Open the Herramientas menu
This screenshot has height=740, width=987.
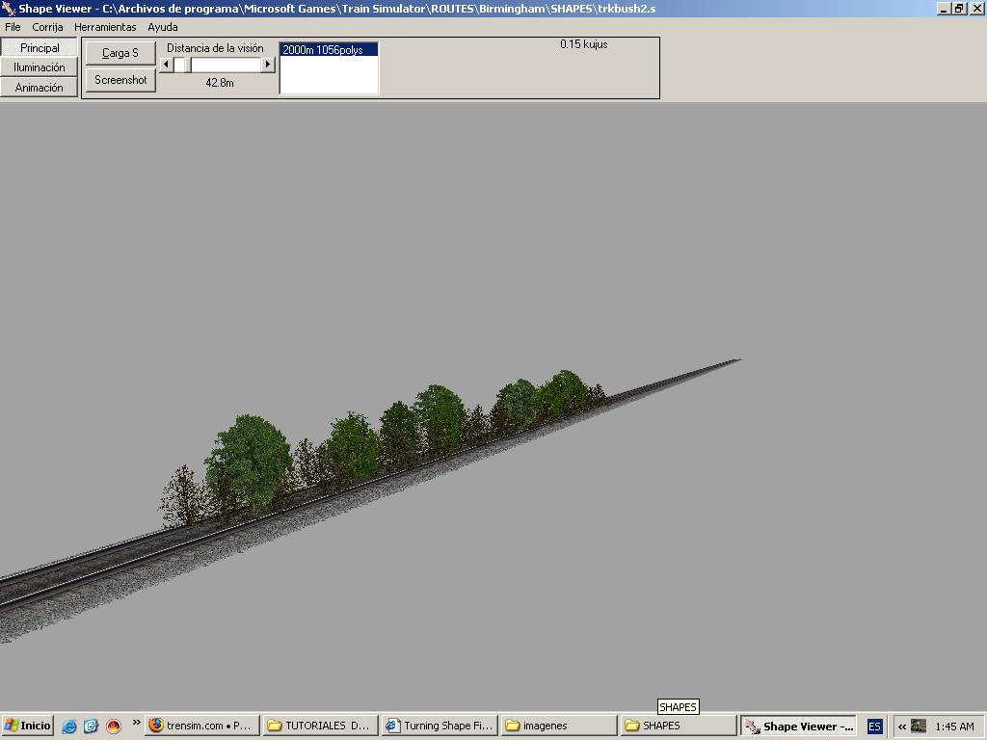[105, 27]
